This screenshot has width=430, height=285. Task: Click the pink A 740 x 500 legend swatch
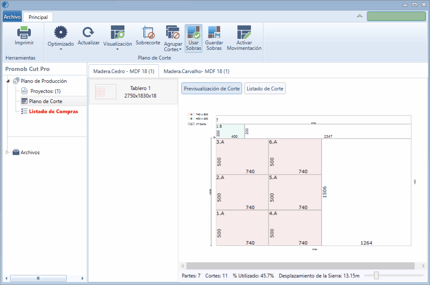[x=191, y=114]
